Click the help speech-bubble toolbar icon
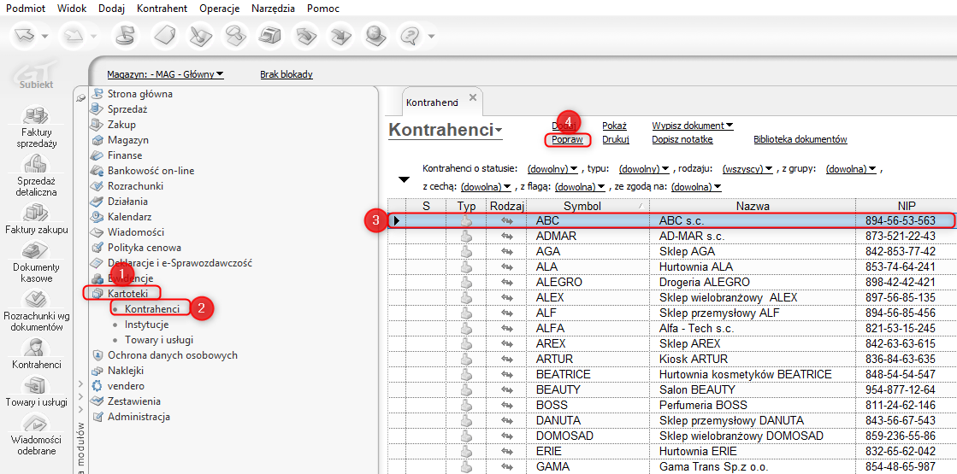 point(409,37)
